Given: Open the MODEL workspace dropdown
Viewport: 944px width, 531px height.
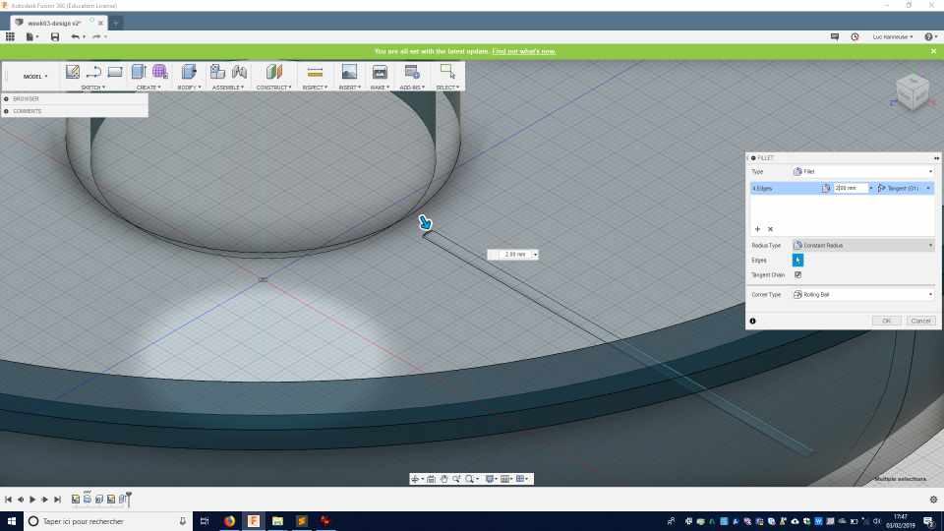Looking at the screenshot, I should (35, 77).
